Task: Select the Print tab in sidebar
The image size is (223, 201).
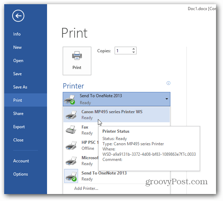Action: click(25, 100)
